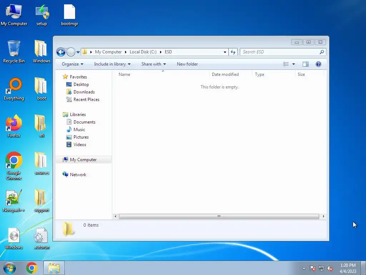Select the Windows disc image icon
The image size is (366, 275).
click(14, 238)
